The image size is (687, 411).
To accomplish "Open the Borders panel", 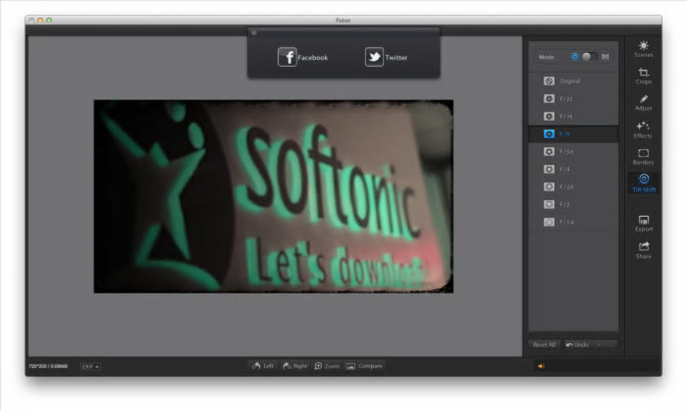I will [643, 157].
